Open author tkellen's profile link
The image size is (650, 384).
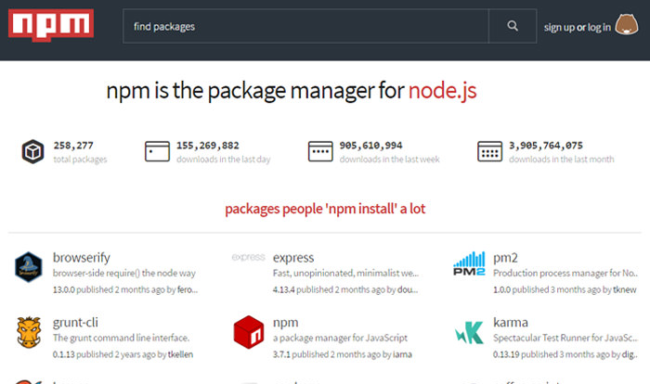tap(180, 354)
